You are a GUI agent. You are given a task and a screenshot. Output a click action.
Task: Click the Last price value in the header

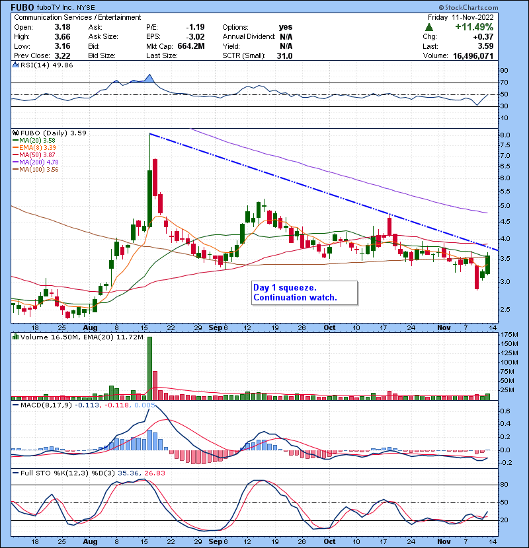[x=485, y=46]
